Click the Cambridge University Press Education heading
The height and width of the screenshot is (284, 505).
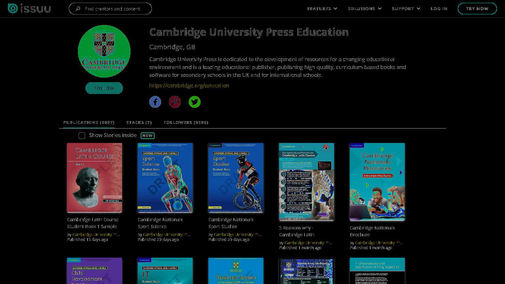point(249,32)
